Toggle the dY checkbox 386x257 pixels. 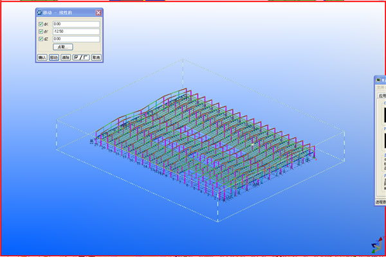point(41,31)
